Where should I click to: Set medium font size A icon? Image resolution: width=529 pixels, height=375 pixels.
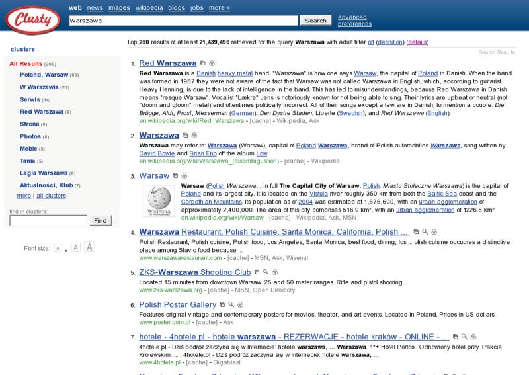pyautogui.click(x=76, y=248)
